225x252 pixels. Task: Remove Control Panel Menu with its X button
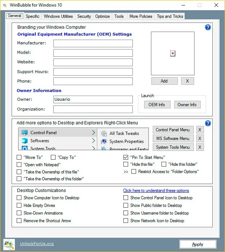200,130
